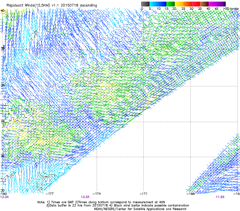Click the '40' latitude axis label

click(3, 11)
